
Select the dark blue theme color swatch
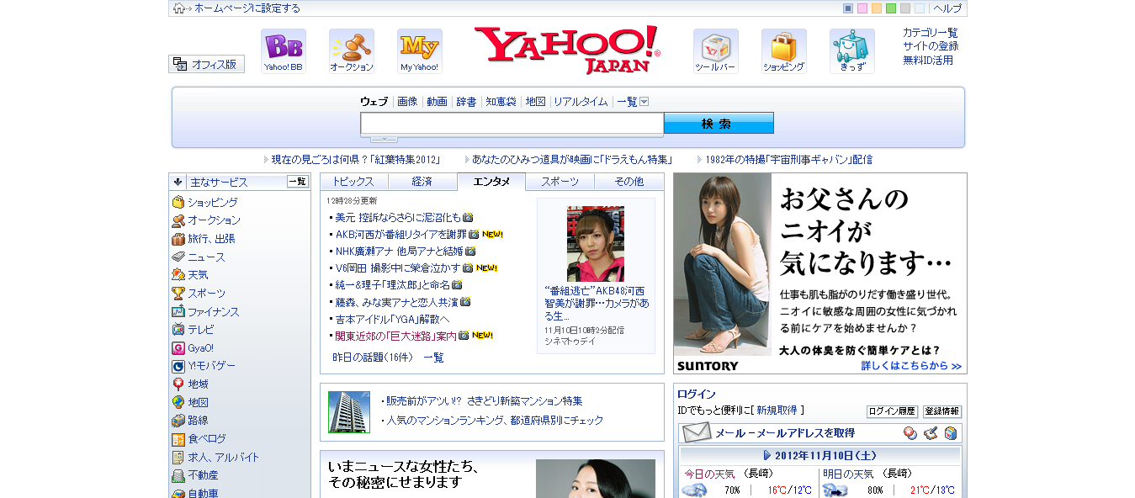(848, 8)
